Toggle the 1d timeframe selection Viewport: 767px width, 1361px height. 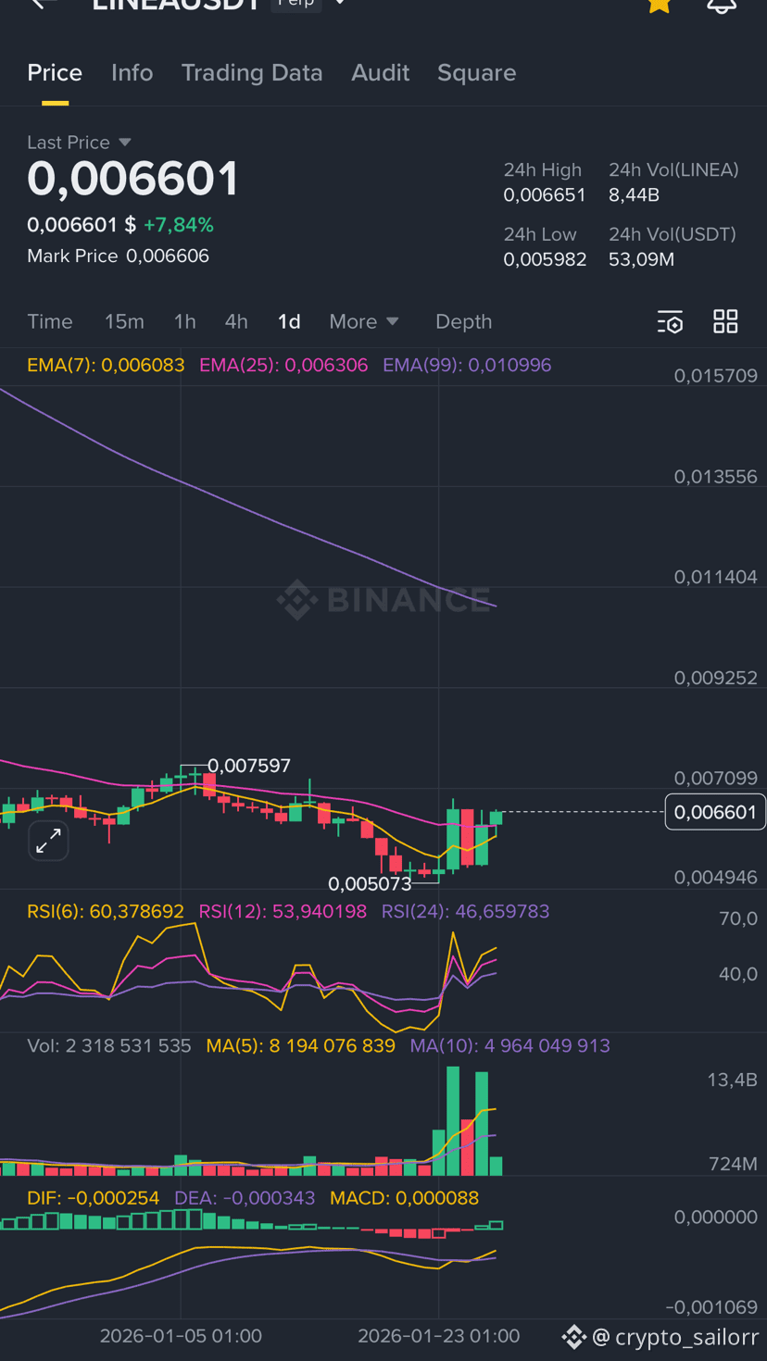(x=288, y=321)
